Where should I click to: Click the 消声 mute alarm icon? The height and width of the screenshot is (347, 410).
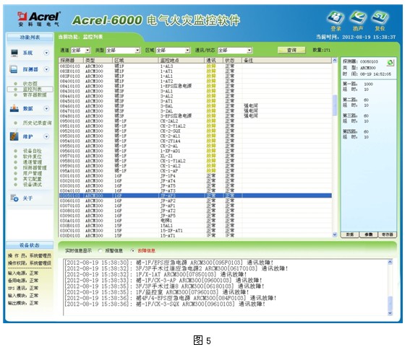click(x=358, y=18)
